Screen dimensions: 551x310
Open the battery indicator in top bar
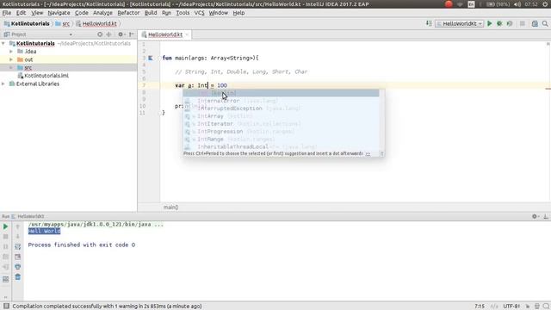tap(498, 4)
